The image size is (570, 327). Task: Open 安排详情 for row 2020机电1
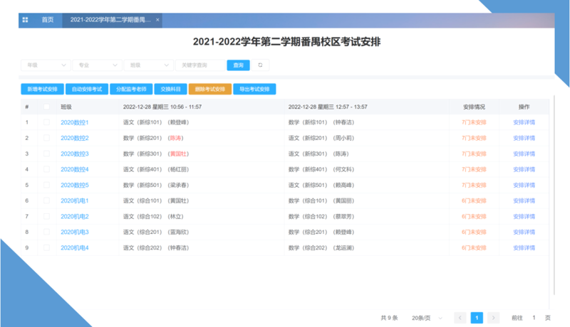click(524, 201)
